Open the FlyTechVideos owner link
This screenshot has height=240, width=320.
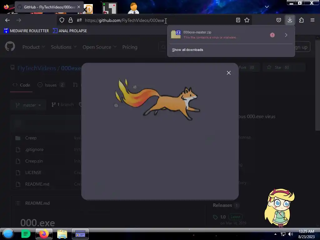point(37,68)
